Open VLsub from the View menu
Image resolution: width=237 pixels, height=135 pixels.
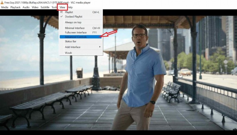[81, 53]
